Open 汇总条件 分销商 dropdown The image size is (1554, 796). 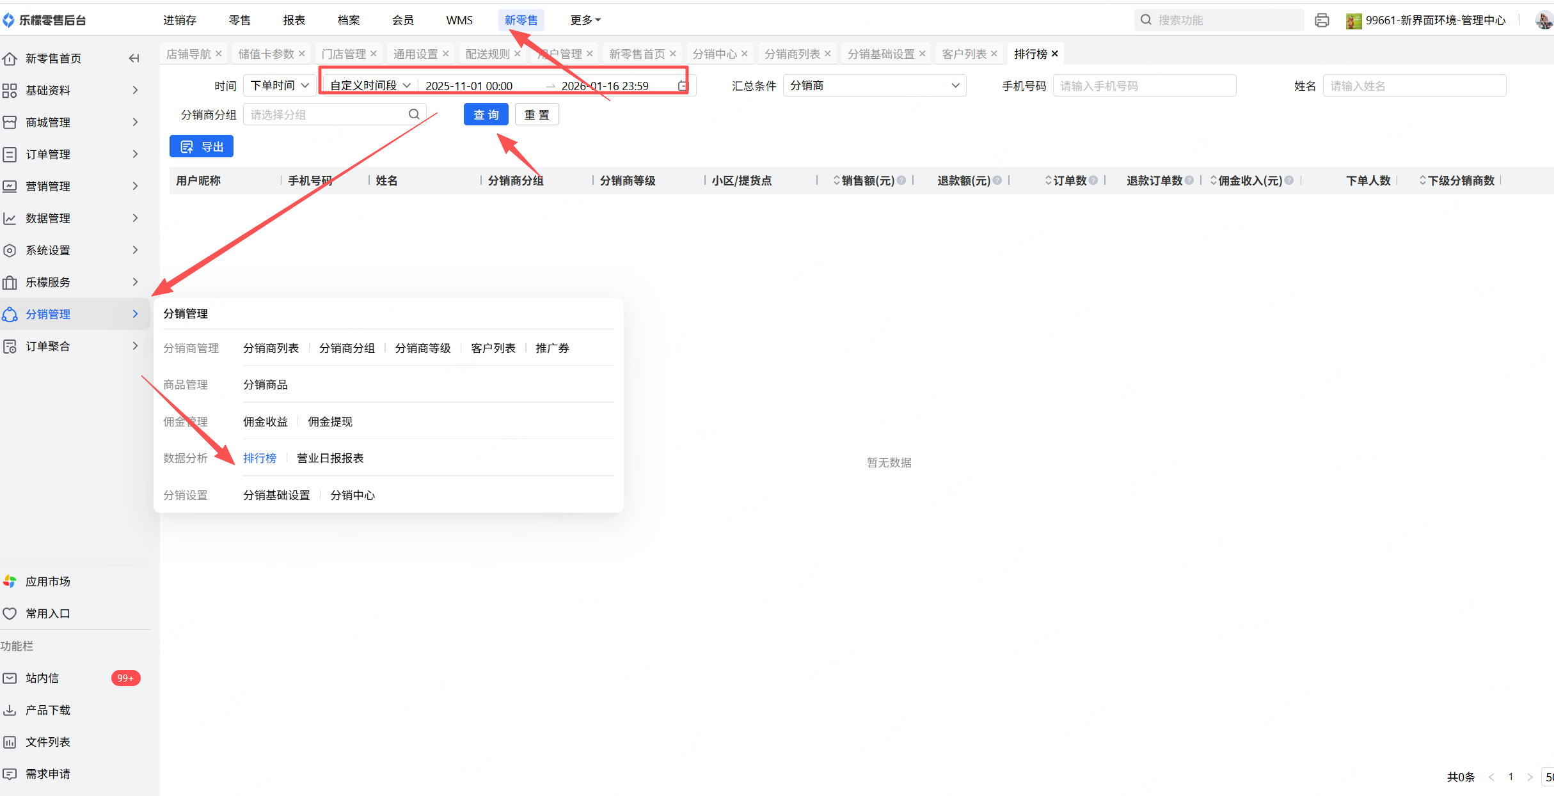coord(874,86)
